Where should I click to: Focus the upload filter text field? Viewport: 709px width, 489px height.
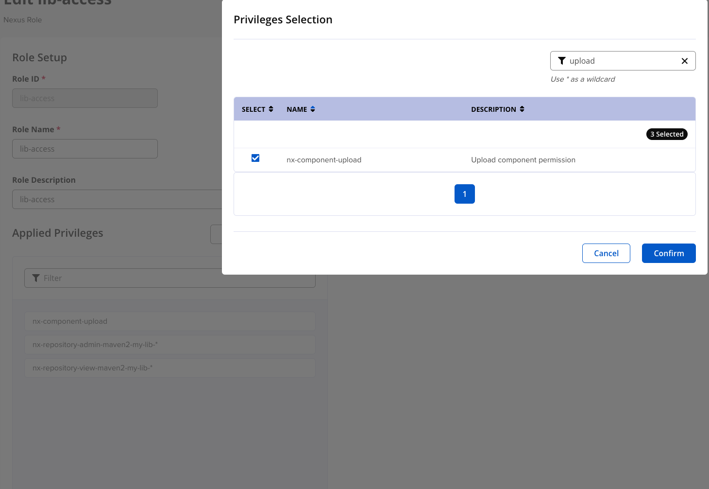point(623,61)
